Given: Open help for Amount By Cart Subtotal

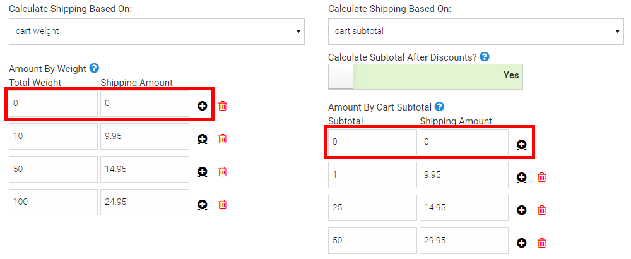Looking at the screenshot, I should pyautogui.click(x=440, y=107).
